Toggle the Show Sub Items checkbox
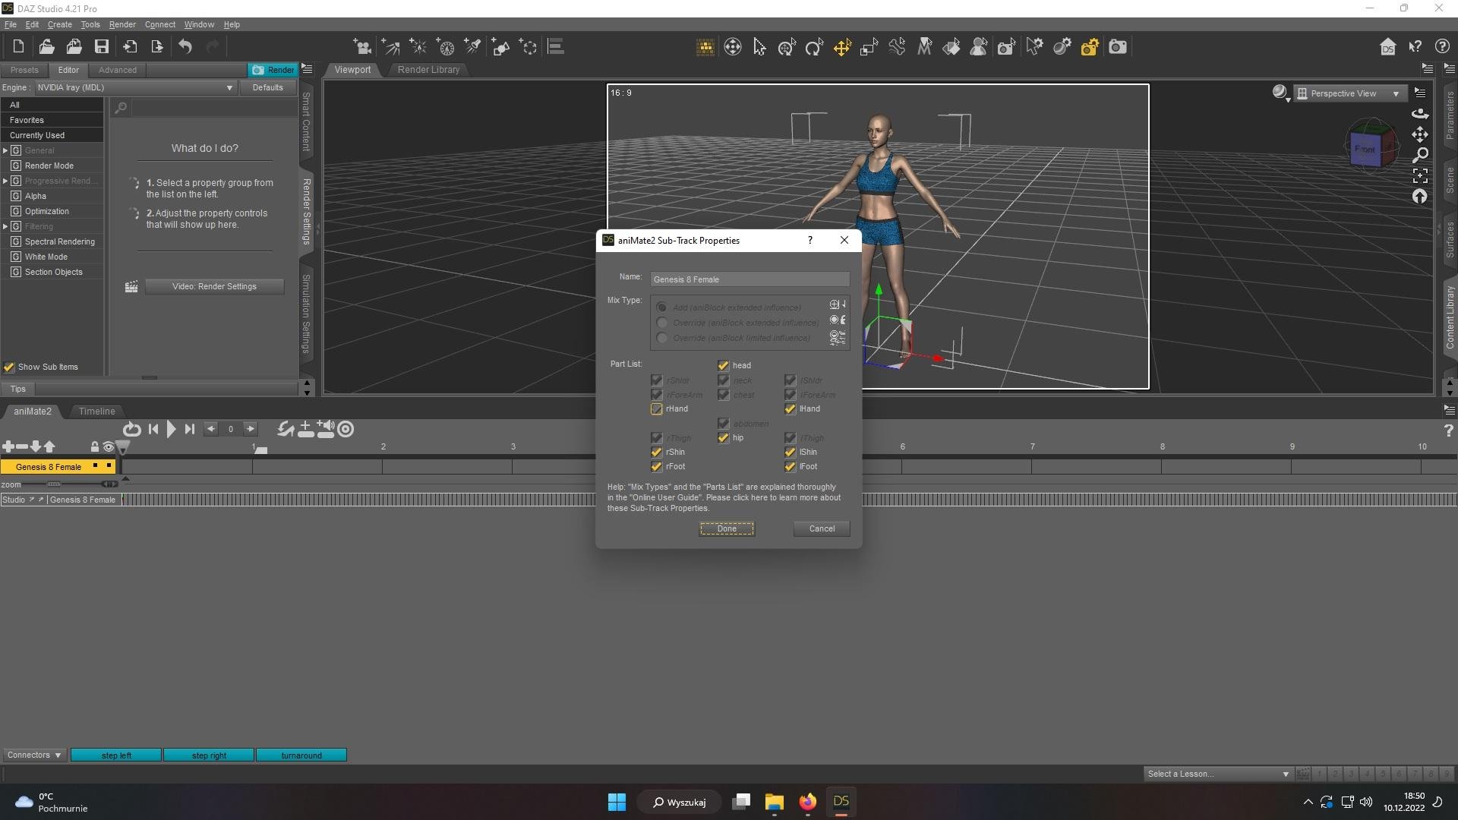This screenshot has height=820, width=1458. point(9,367)
